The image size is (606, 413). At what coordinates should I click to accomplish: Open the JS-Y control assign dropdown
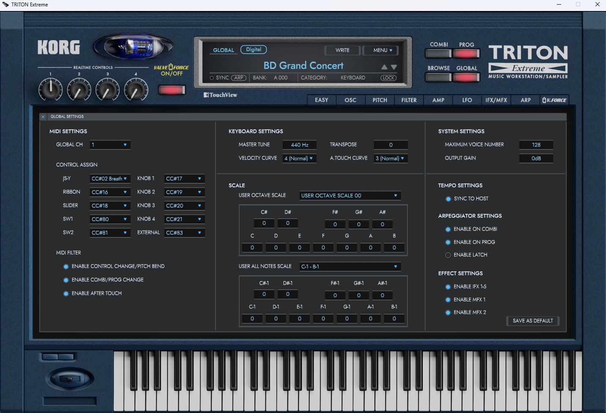click(110, 179)
